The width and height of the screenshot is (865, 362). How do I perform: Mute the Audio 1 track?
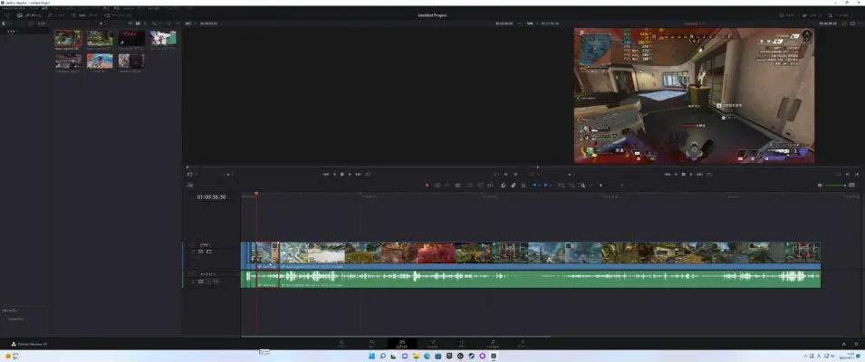[x=216, y=281]
